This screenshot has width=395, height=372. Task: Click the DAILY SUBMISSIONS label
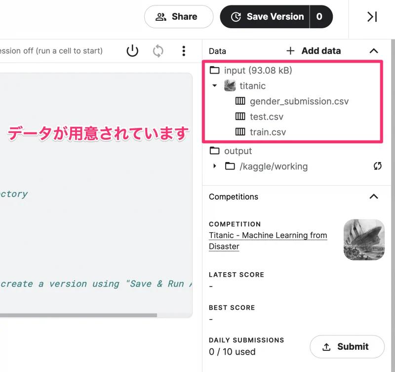click(x=246, y=340)
